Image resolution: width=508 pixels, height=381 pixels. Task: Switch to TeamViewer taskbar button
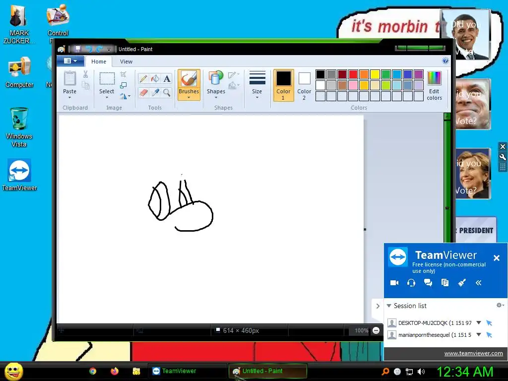(188, 371)
